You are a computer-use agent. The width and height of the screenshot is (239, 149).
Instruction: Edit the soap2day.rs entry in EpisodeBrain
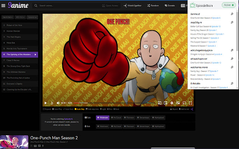click(232, 22)
